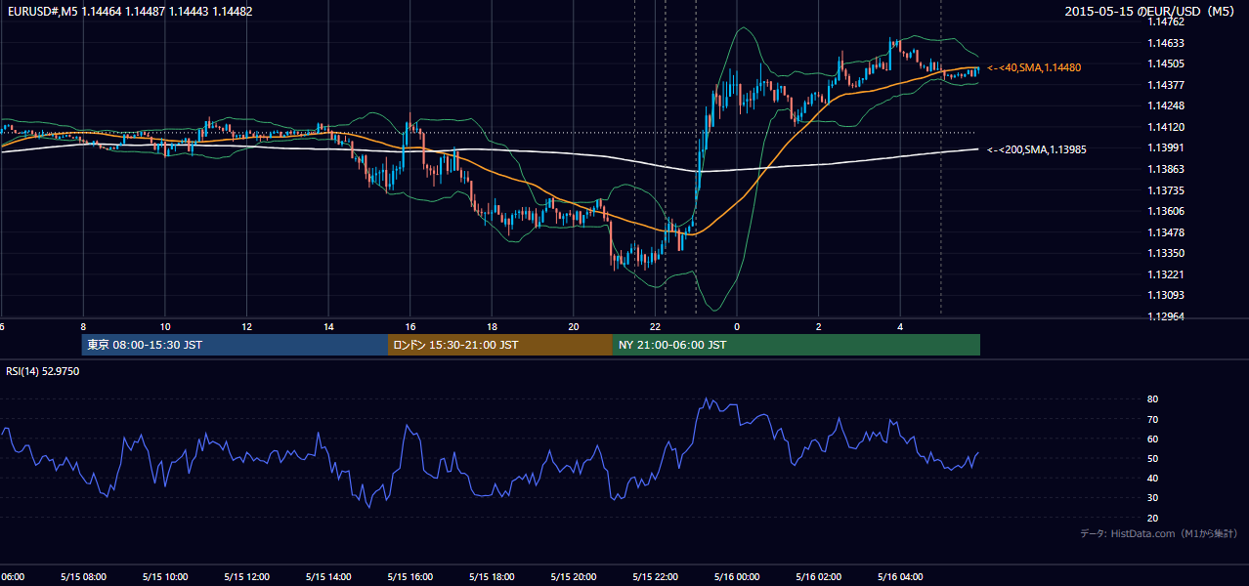1249x586 pixels.
Task: Click the 5/15 18:00 time label
Action: (x=492, y=577)
